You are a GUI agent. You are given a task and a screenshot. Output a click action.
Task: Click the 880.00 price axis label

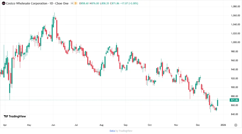point(234,96)
